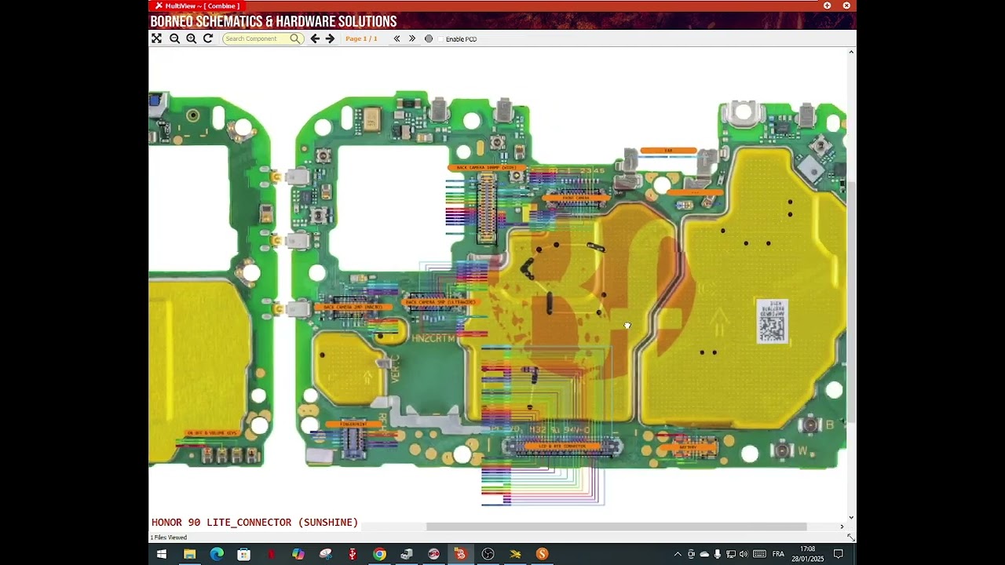Click the volume speaker tray icon
Viewport: 1005px width, 565px height.
pyautogui.click(x=744, y=554)
